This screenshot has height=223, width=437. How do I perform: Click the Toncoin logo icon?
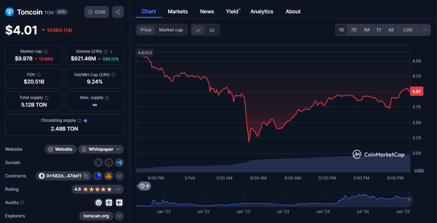(9, 12)
